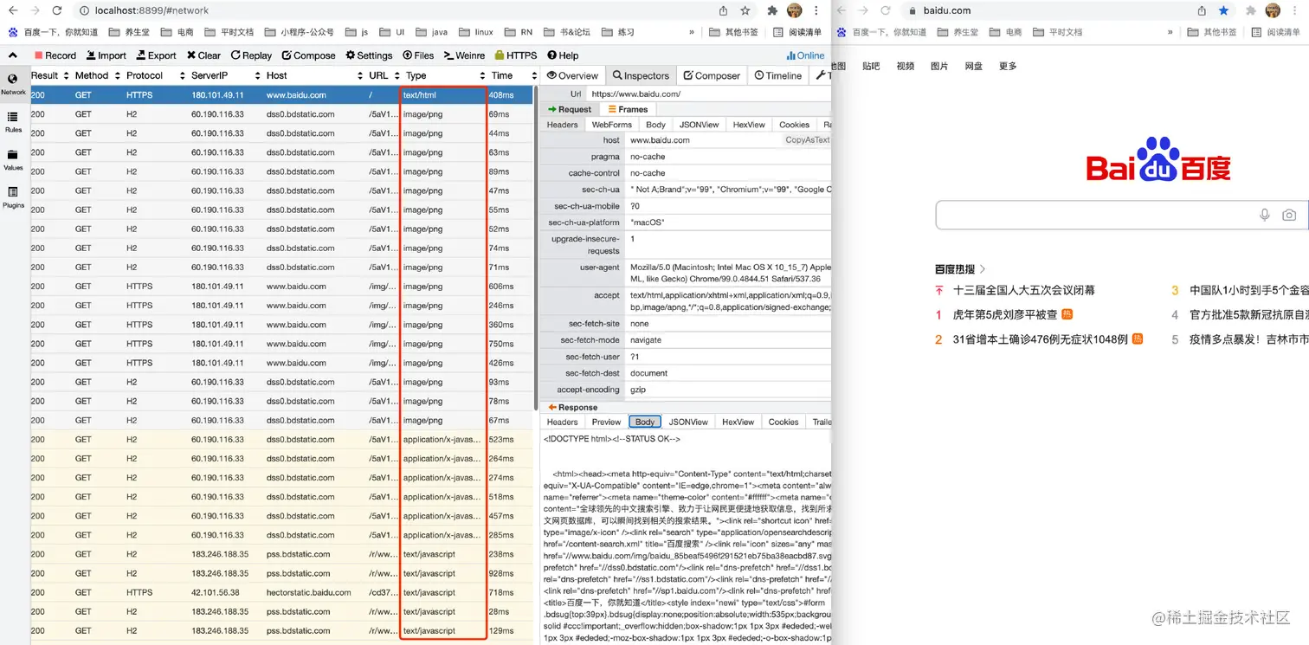Image resolution: width=1309 pixels, height=645 pixels.
Task: Open linux bookmark folder
Action: point(476,32)
